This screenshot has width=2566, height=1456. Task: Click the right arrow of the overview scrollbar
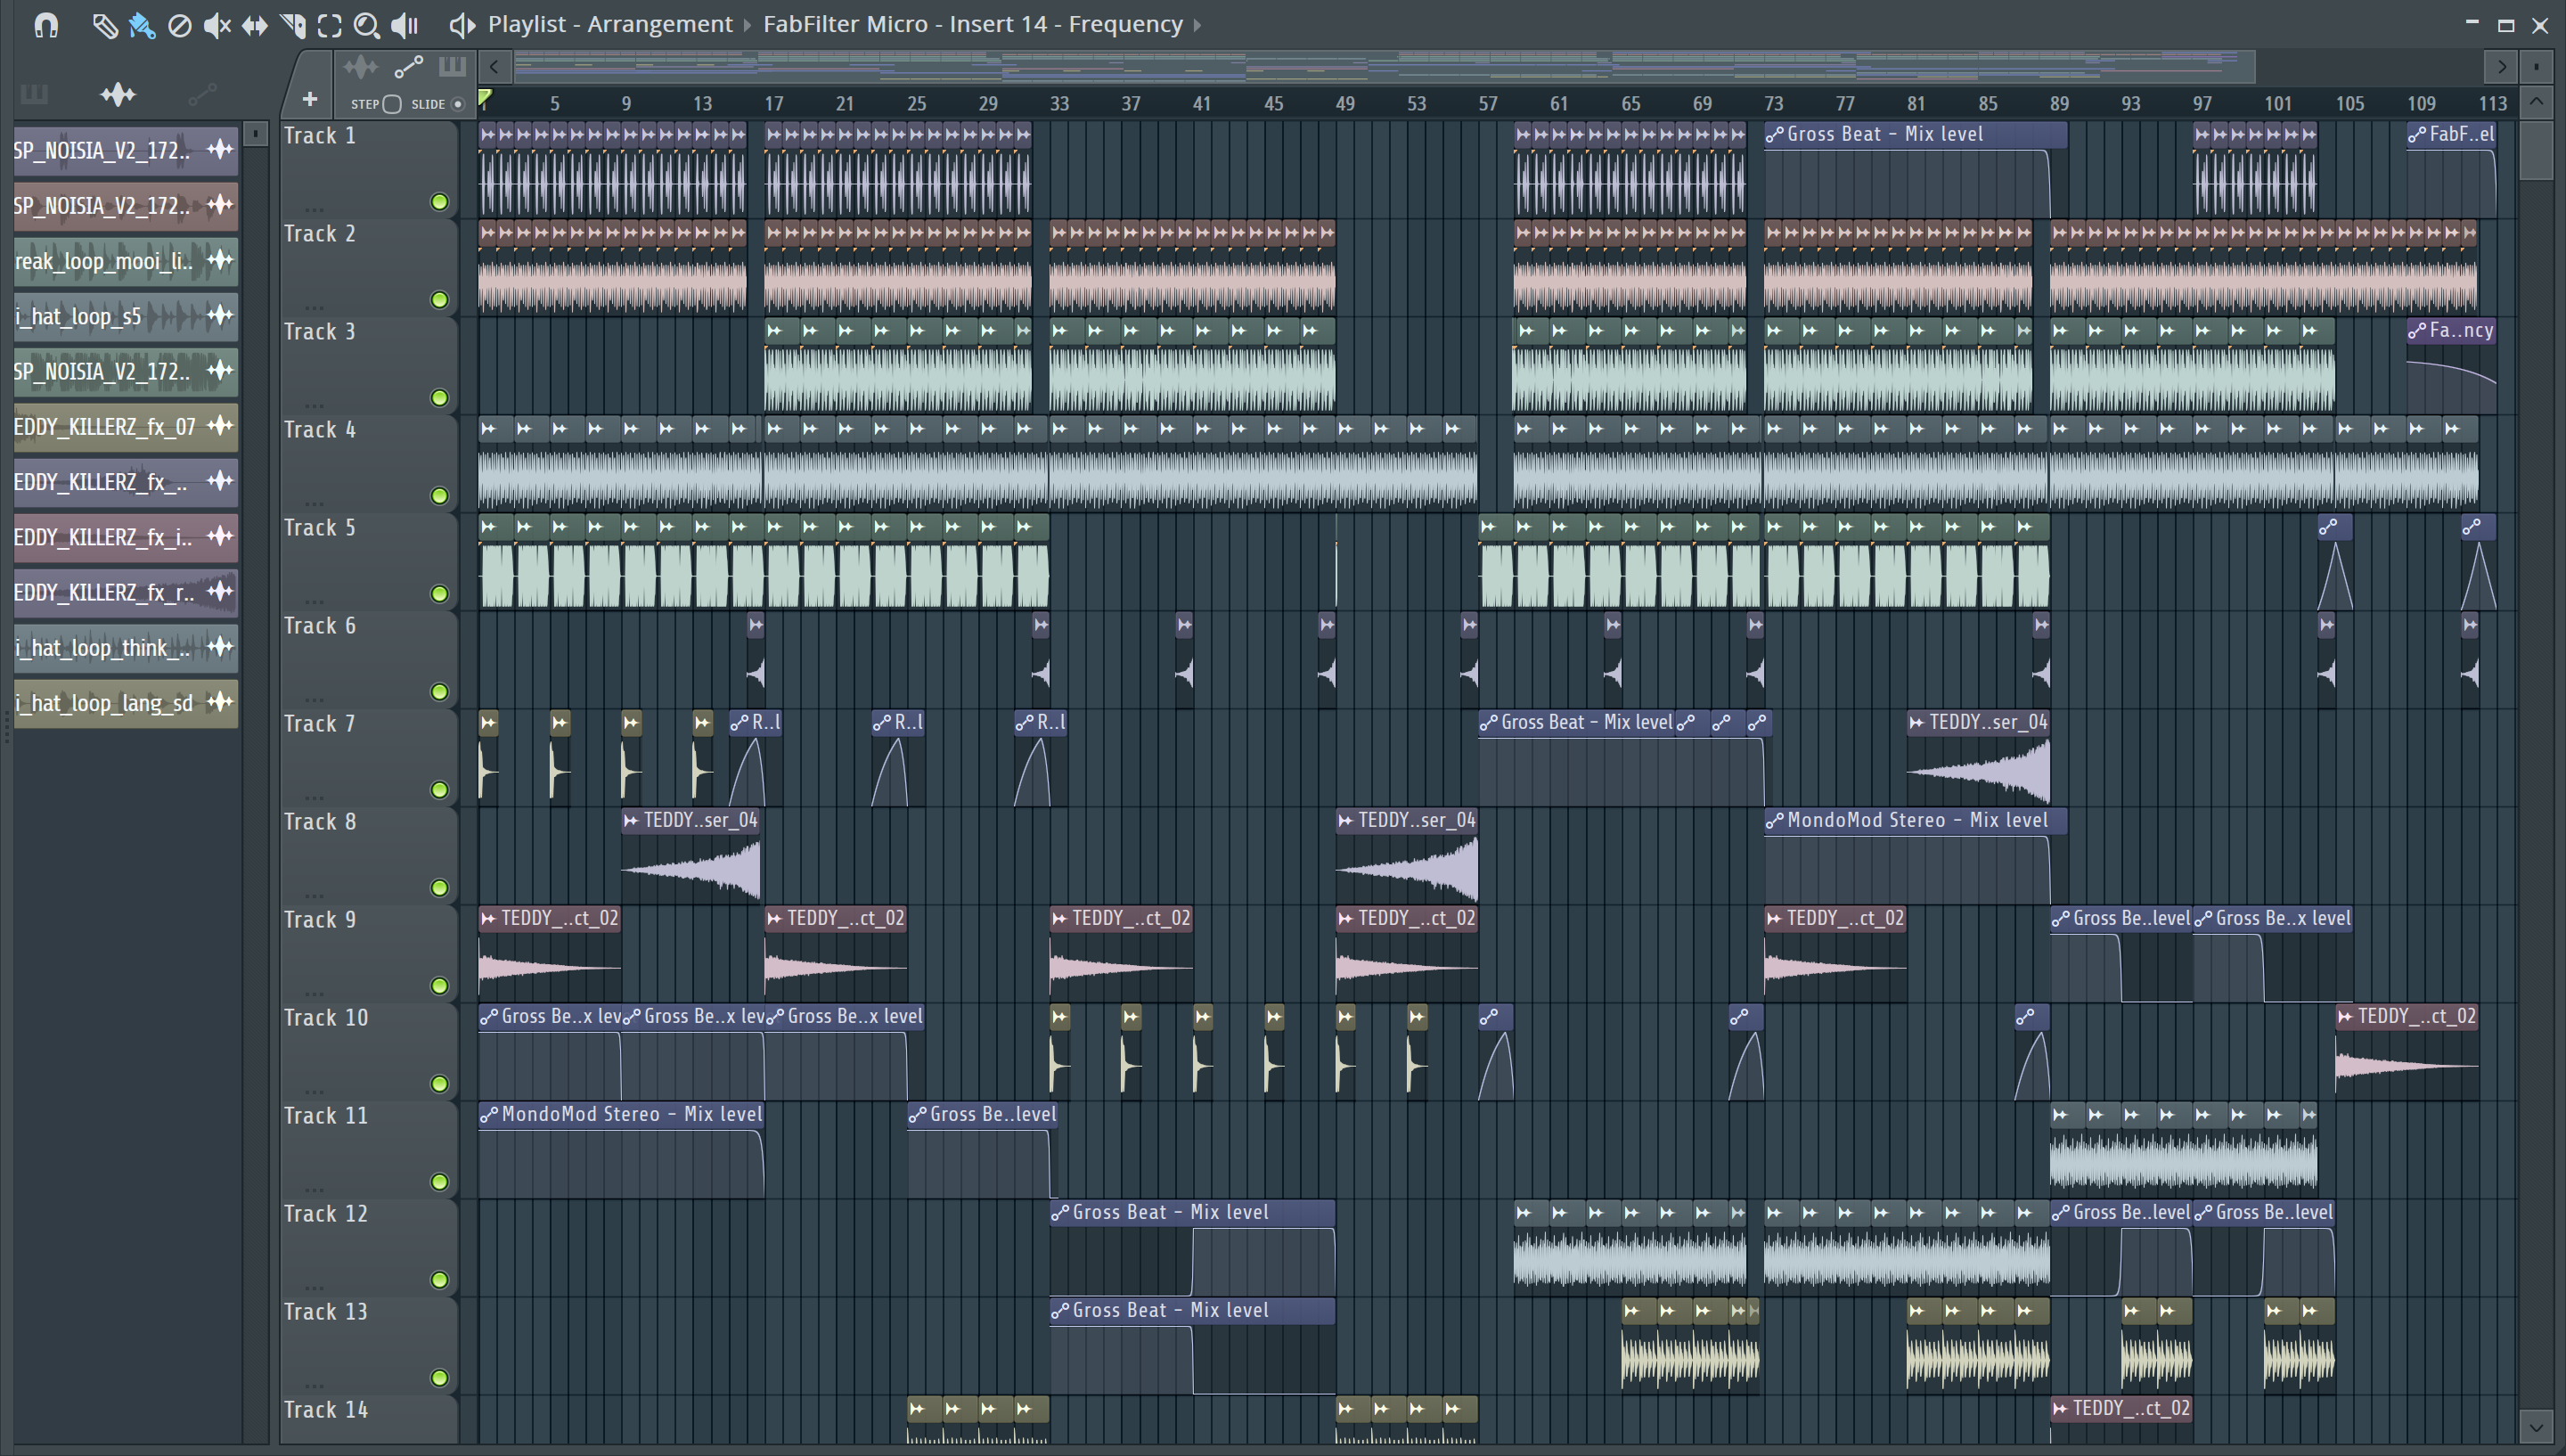pos(2501,67)
